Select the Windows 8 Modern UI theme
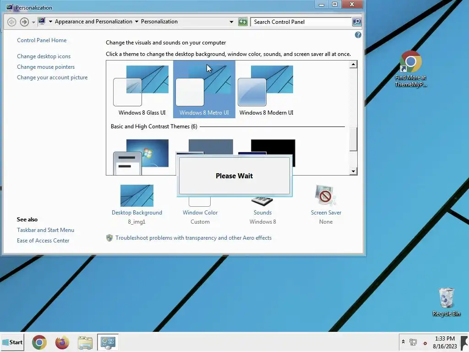469x352 pixels. click(x=267, y=89)
